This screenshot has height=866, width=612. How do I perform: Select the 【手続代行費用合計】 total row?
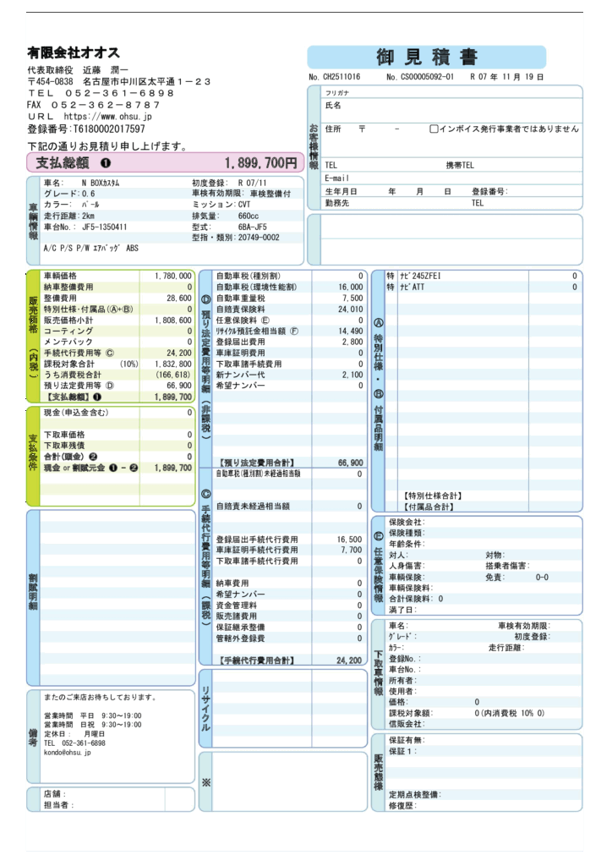(x=290, y=660)
